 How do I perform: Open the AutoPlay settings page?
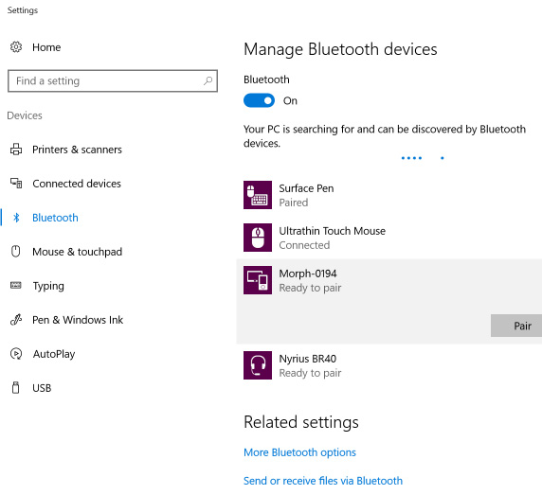click(54, 354)
